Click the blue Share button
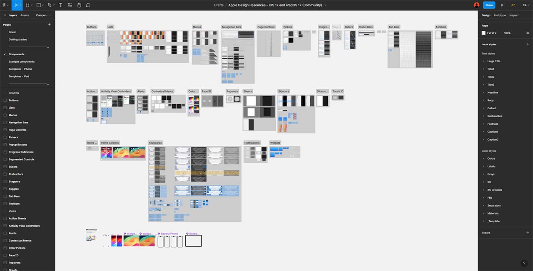533x271 pixels. coord(489,5)
